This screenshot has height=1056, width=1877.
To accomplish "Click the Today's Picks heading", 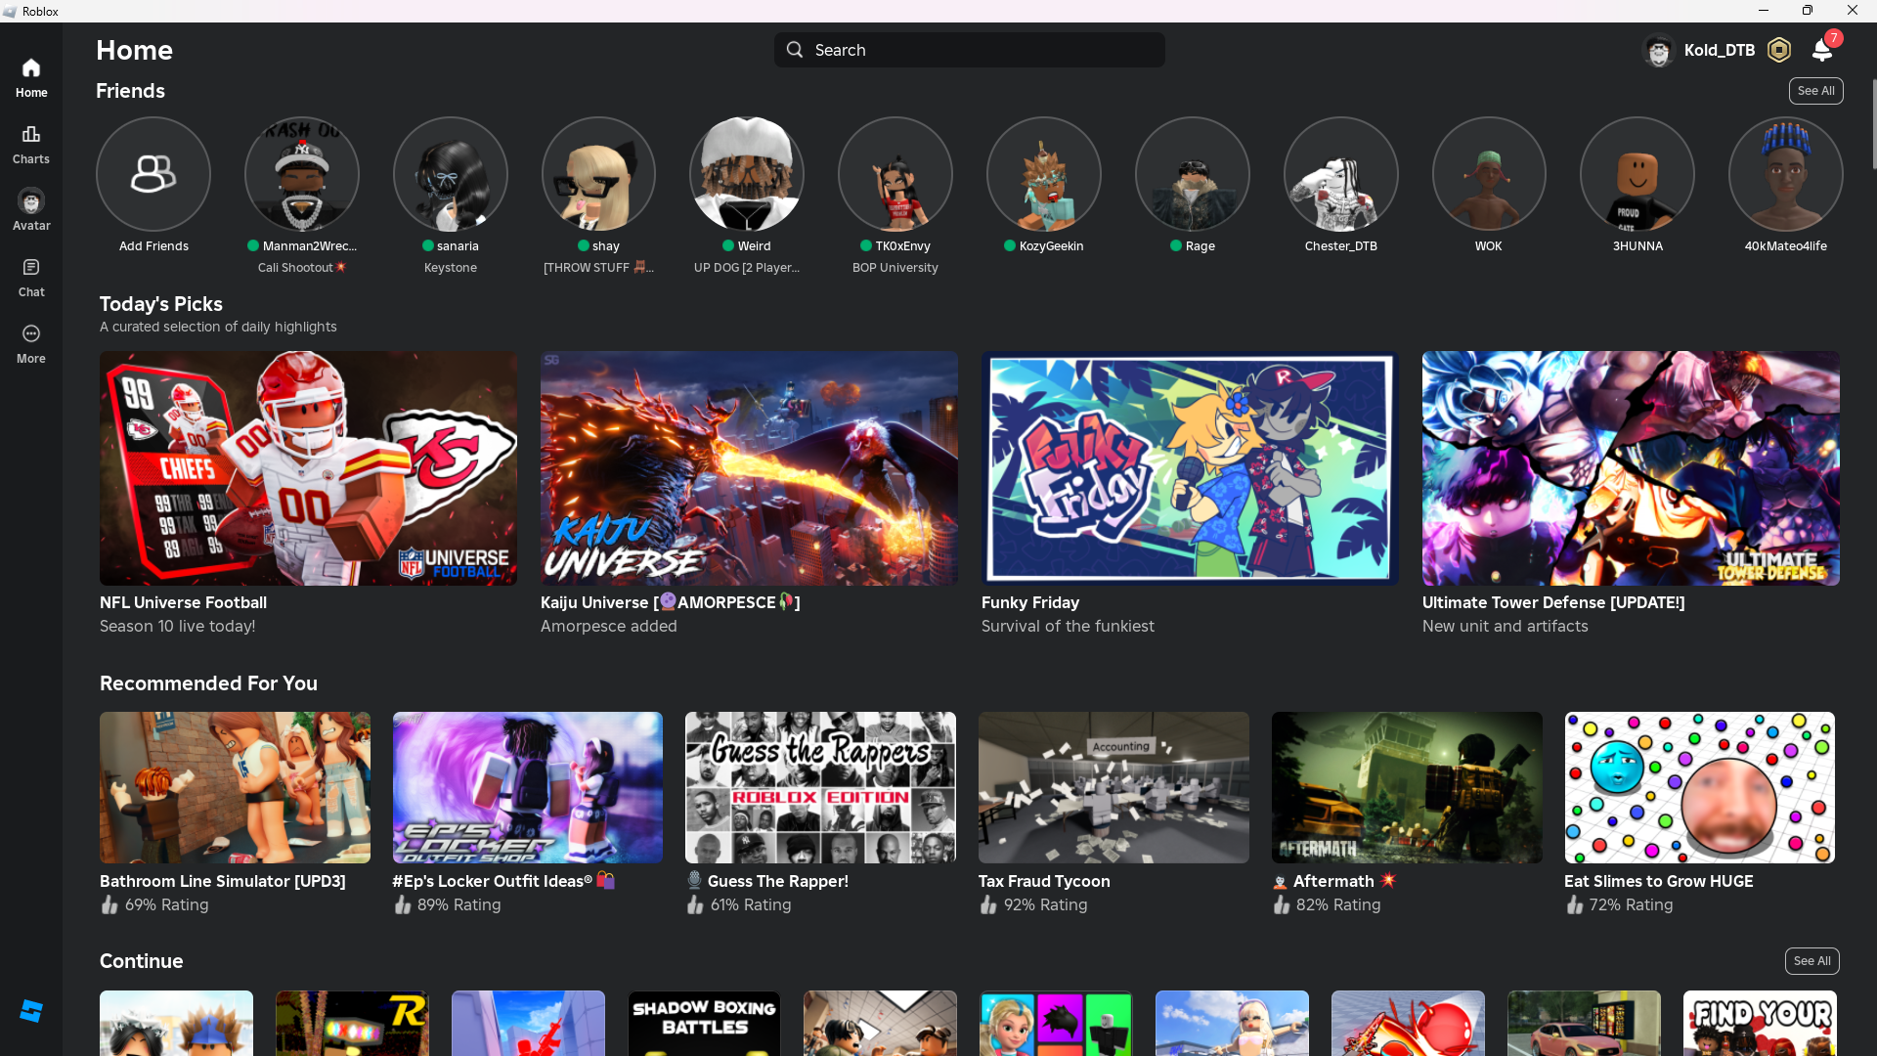I will 161,304.
